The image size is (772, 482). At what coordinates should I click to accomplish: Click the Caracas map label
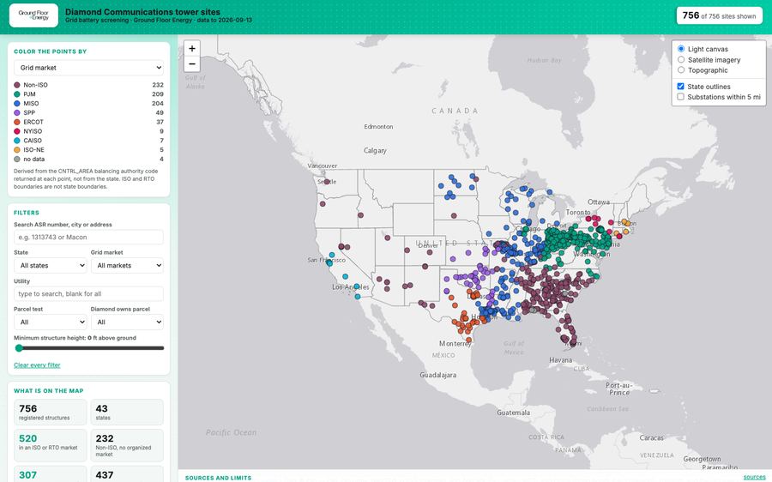651,437
